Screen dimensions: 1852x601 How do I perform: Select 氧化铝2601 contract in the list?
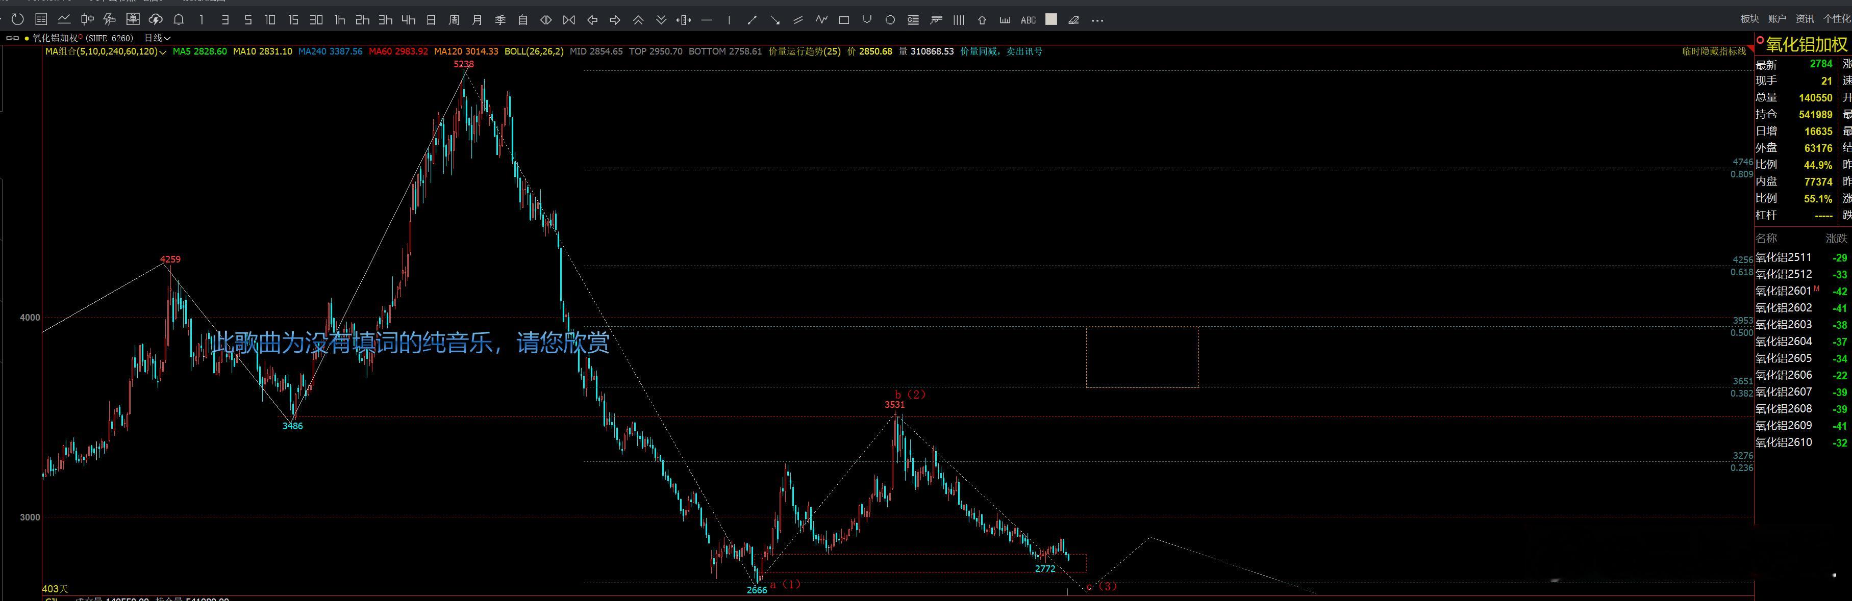1783,291
